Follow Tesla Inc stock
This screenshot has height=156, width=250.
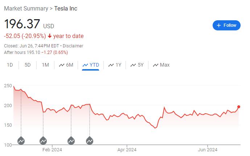point(226,25)
